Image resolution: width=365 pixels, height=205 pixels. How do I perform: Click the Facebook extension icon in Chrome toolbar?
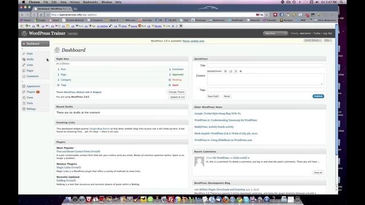click(x=281, y=15)
